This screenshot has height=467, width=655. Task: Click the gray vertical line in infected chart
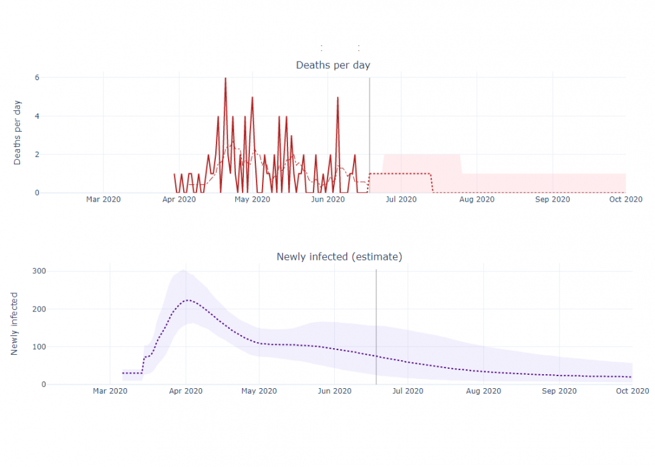tap(376, 321)
